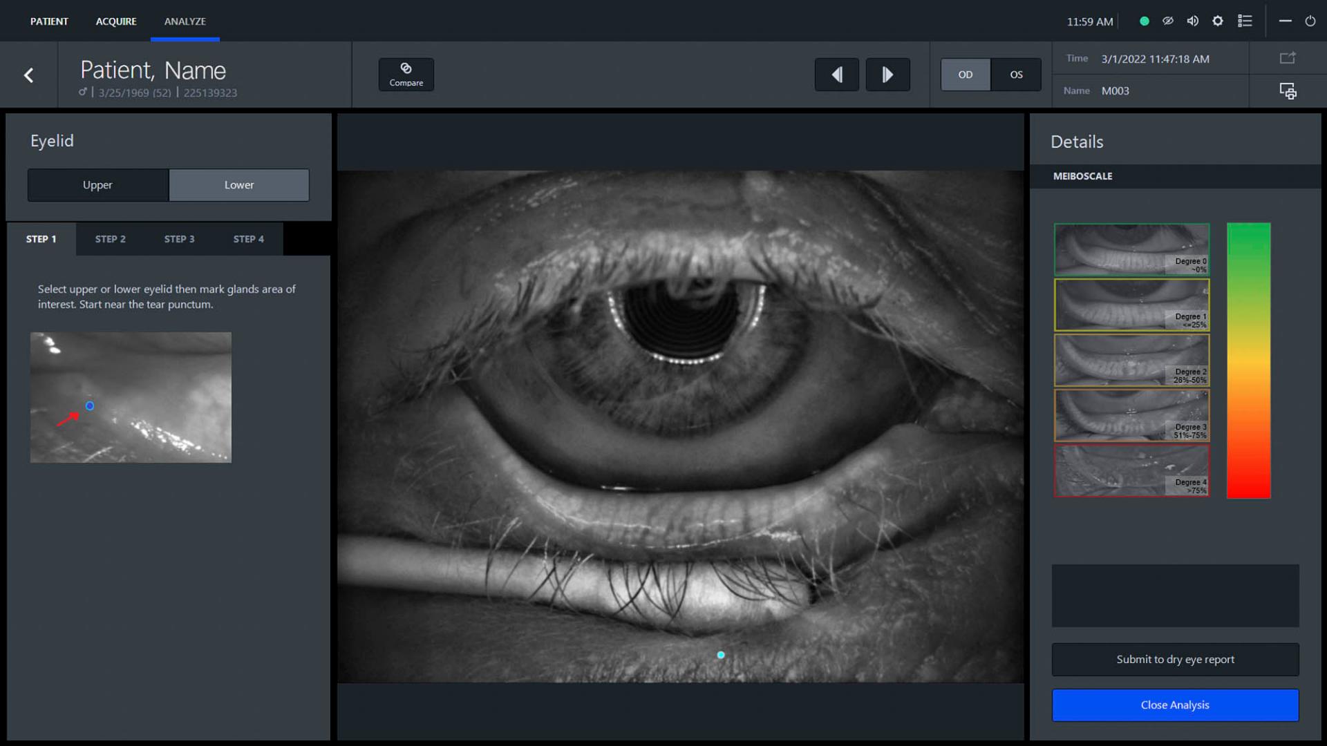Click the green-to-red meiboscale color bar
This screenshot has height=746, width=1327.
tap(1248, 360)
